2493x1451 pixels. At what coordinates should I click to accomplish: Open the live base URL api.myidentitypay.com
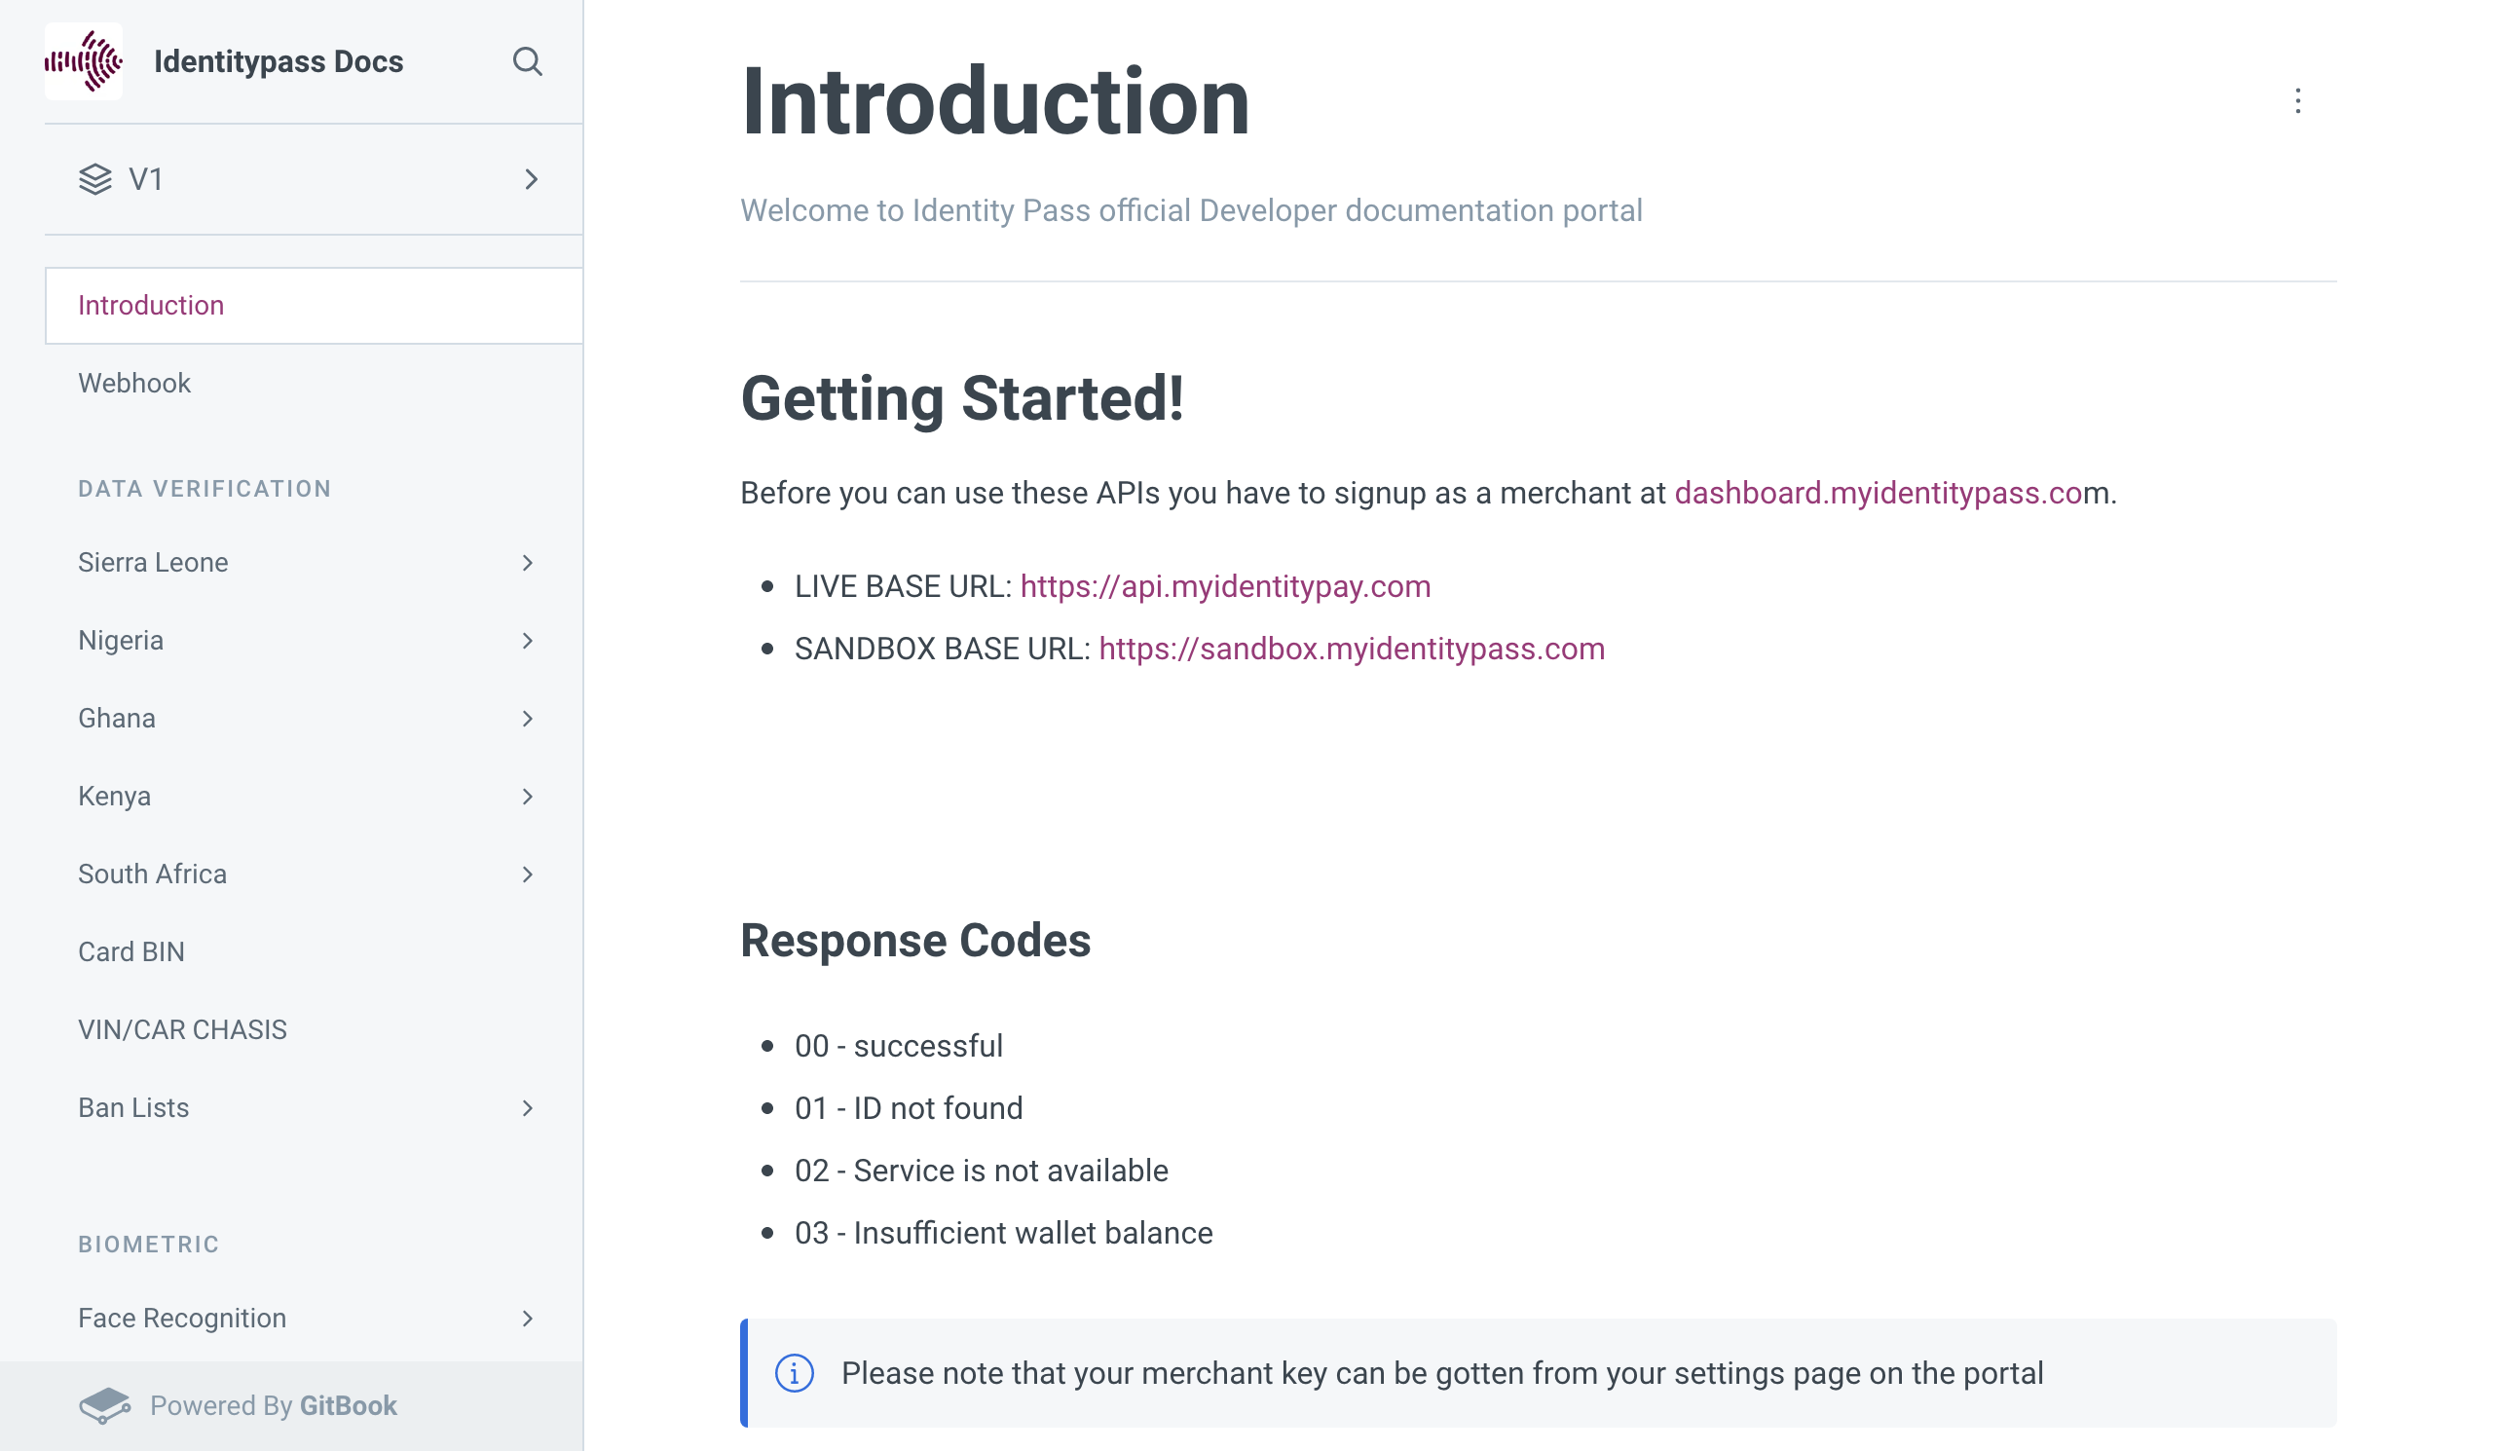tap(1225, 586)
